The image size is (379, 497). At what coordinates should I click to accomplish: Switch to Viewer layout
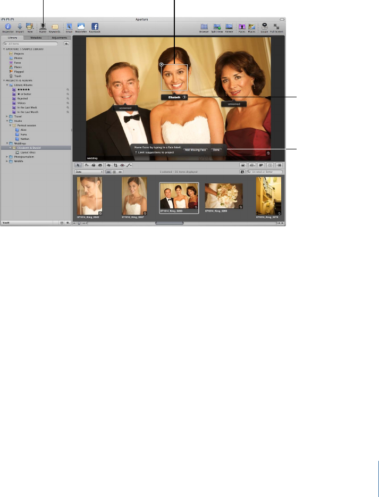click(x=229, y=28)
